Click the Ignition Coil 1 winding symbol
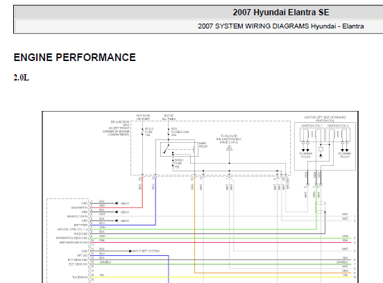This screenshot has height=283, width=383. click(x=312, y=135)
